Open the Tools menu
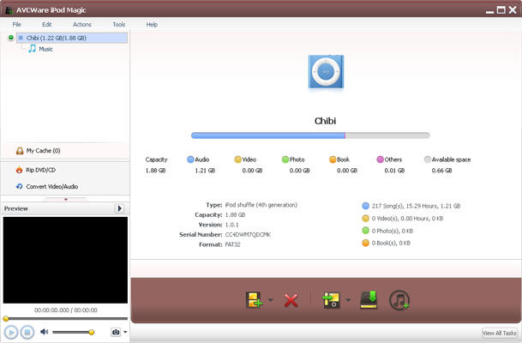 (119, 24)
